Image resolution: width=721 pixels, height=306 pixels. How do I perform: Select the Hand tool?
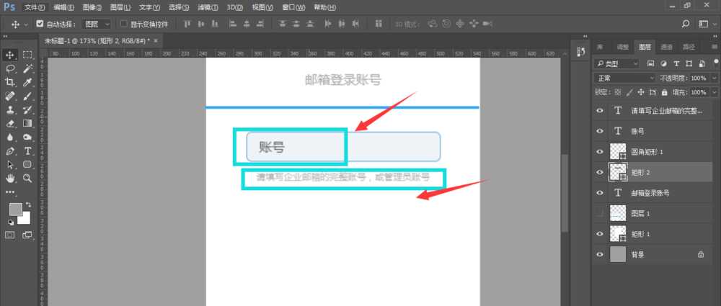[11, 178]
